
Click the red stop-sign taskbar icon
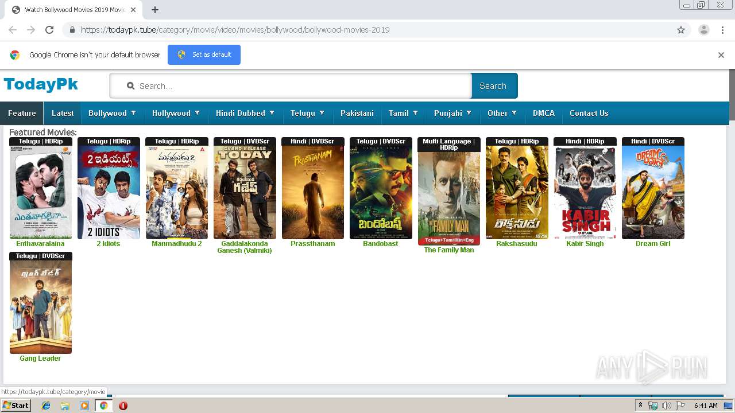(x=123, y=406)
